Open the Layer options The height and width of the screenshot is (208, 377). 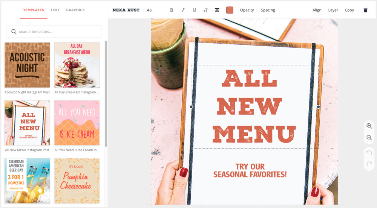point(333,10)
